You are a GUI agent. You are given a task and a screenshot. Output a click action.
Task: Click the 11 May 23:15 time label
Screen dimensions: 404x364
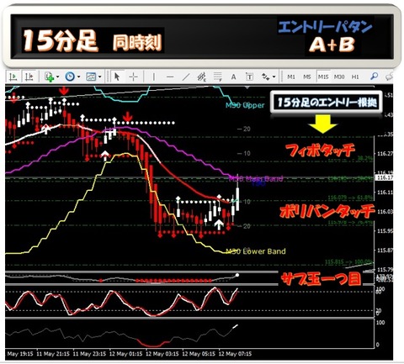[89, 354]
